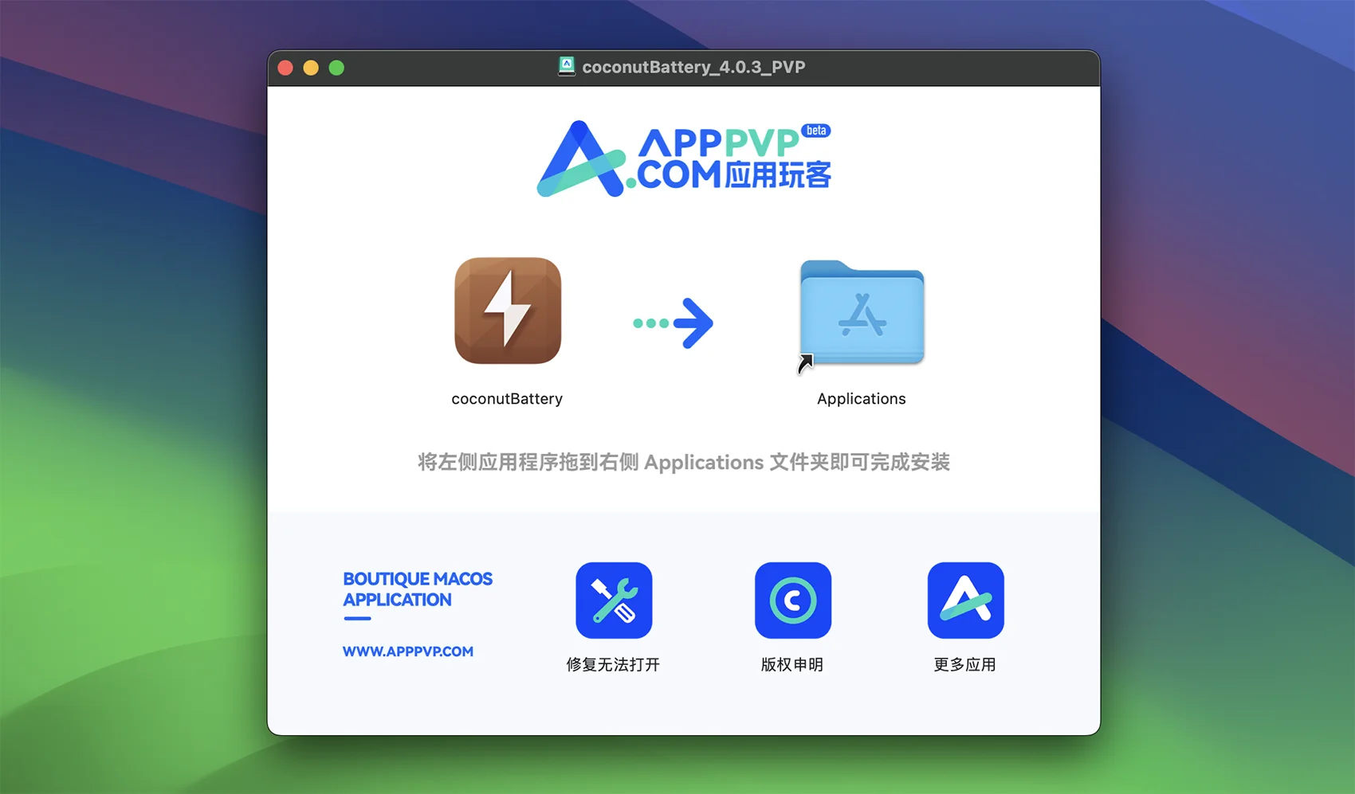Click the install instruction text mentioning Applications

tap(684, 463)
